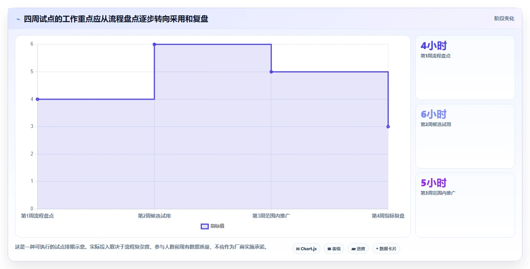Click data point at 第3周范围内推广
Screen dimensions: 530x269
(271, 72)
